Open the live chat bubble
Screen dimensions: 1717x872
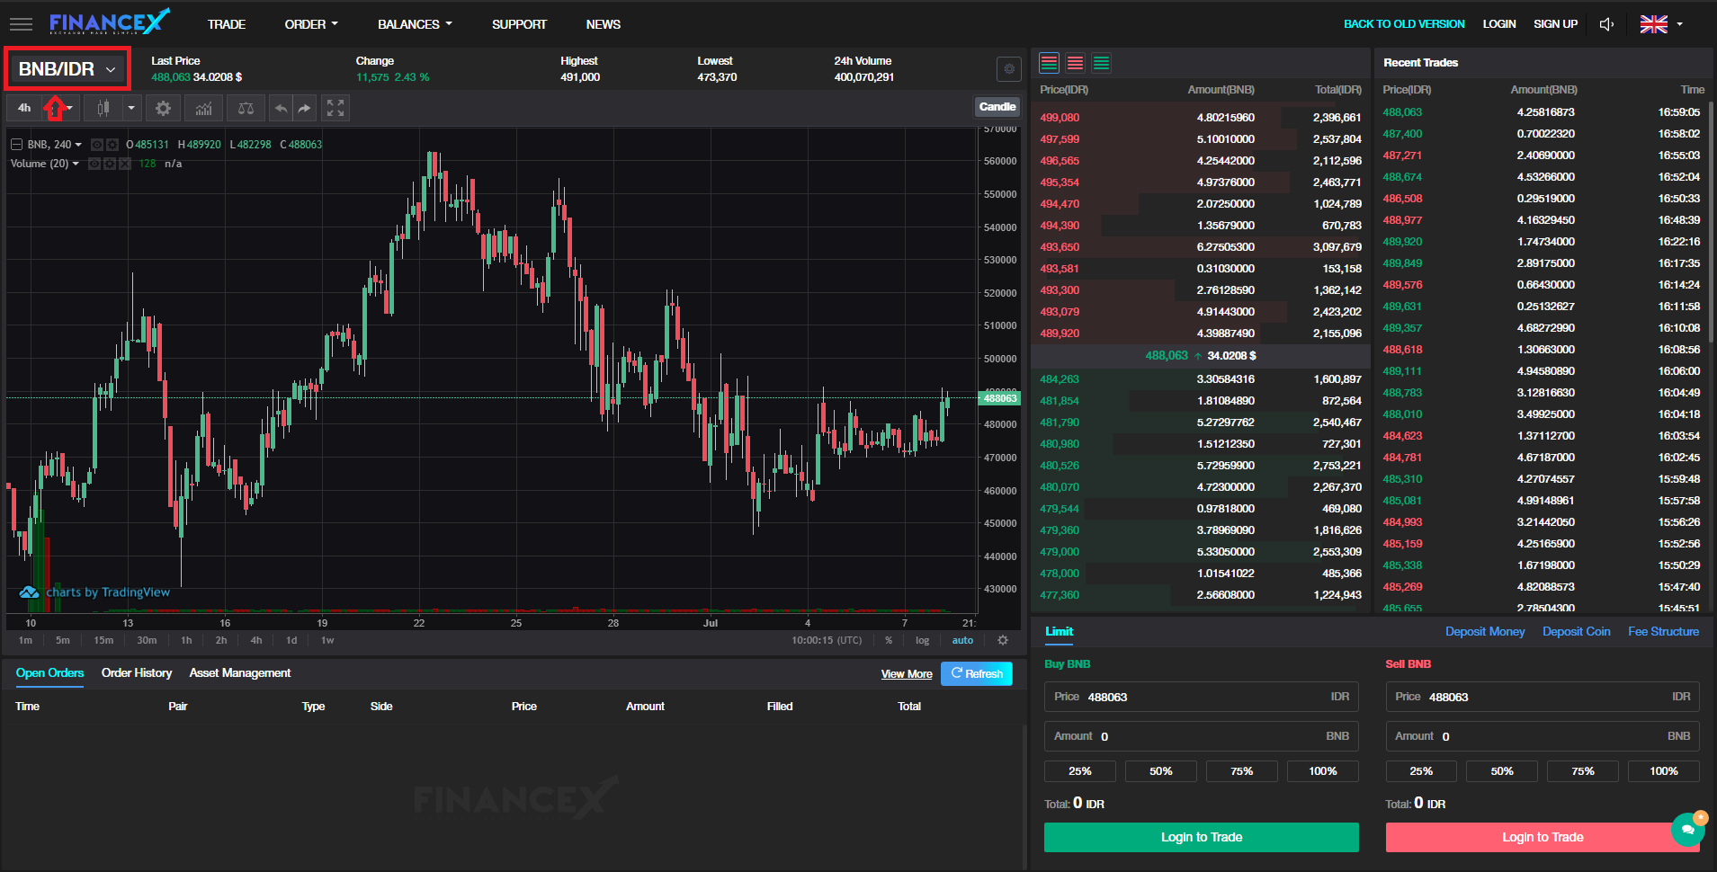(1688, 829)
